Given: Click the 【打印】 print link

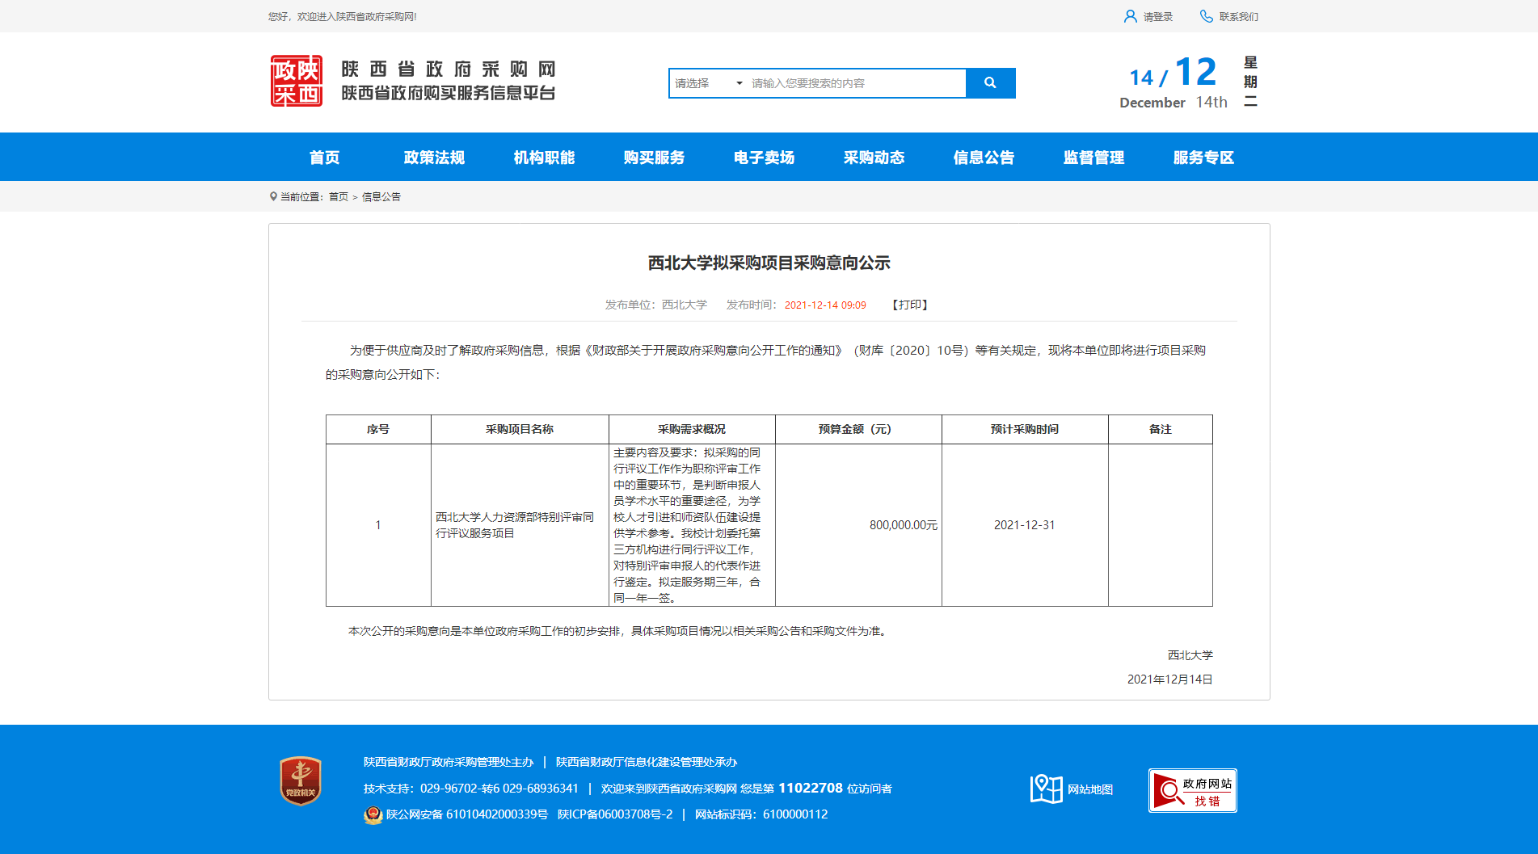Looking at the screenshot, I should pyautogui.click(x=909, y=305).
